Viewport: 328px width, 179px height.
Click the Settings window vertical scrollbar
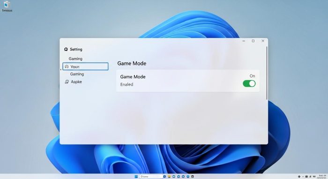(x=267, y=73)
